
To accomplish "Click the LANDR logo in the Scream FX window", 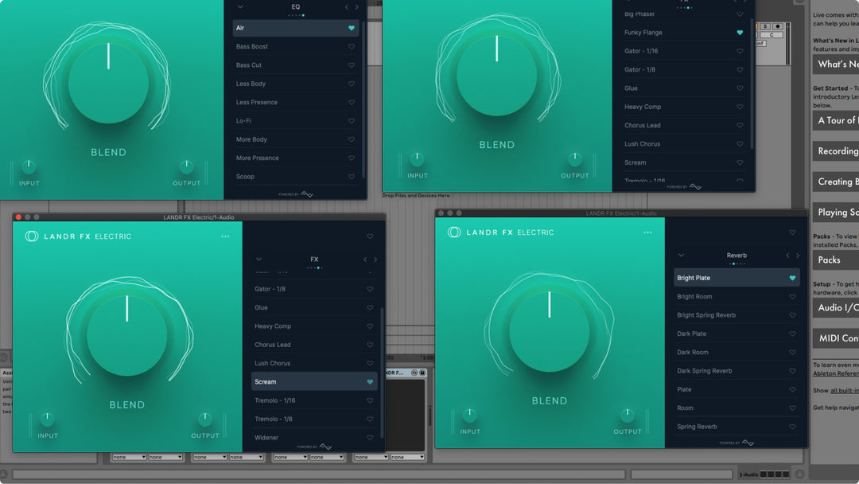I will (x=32, y=236).
